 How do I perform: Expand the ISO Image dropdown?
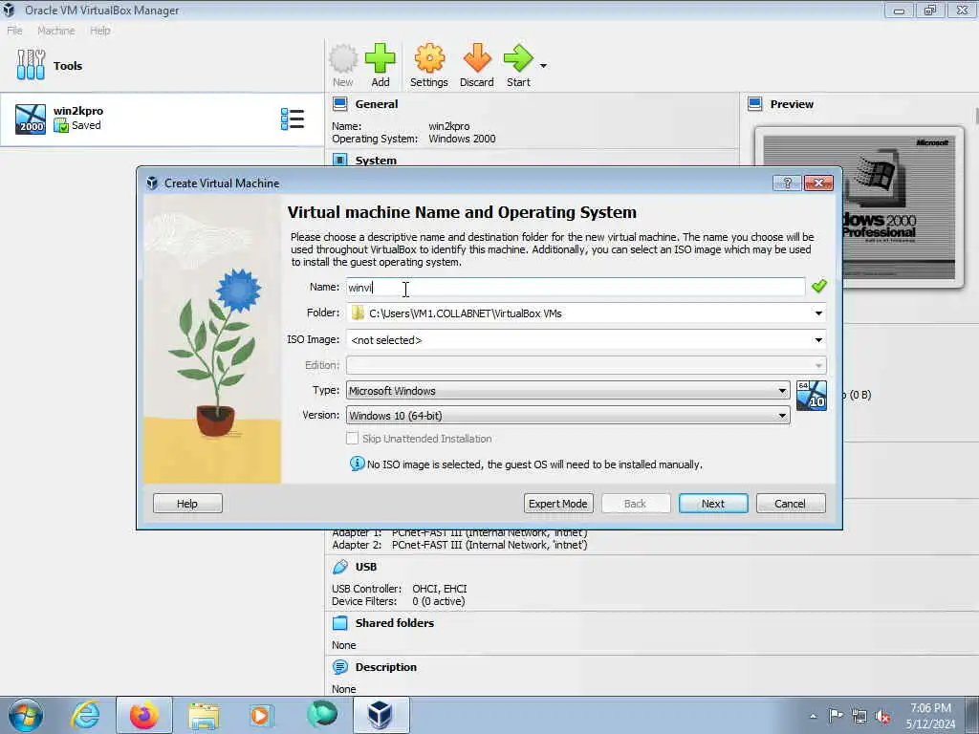tap(818, 340)
